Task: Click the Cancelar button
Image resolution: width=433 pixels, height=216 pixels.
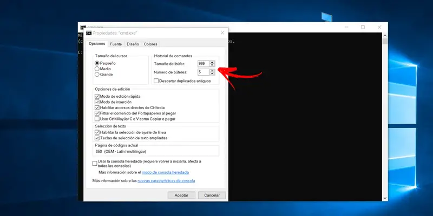Action: [x=212, y=195]
